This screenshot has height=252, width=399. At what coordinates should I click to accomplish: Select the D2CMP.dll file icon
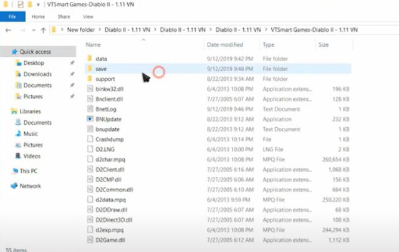pos(90,179)
